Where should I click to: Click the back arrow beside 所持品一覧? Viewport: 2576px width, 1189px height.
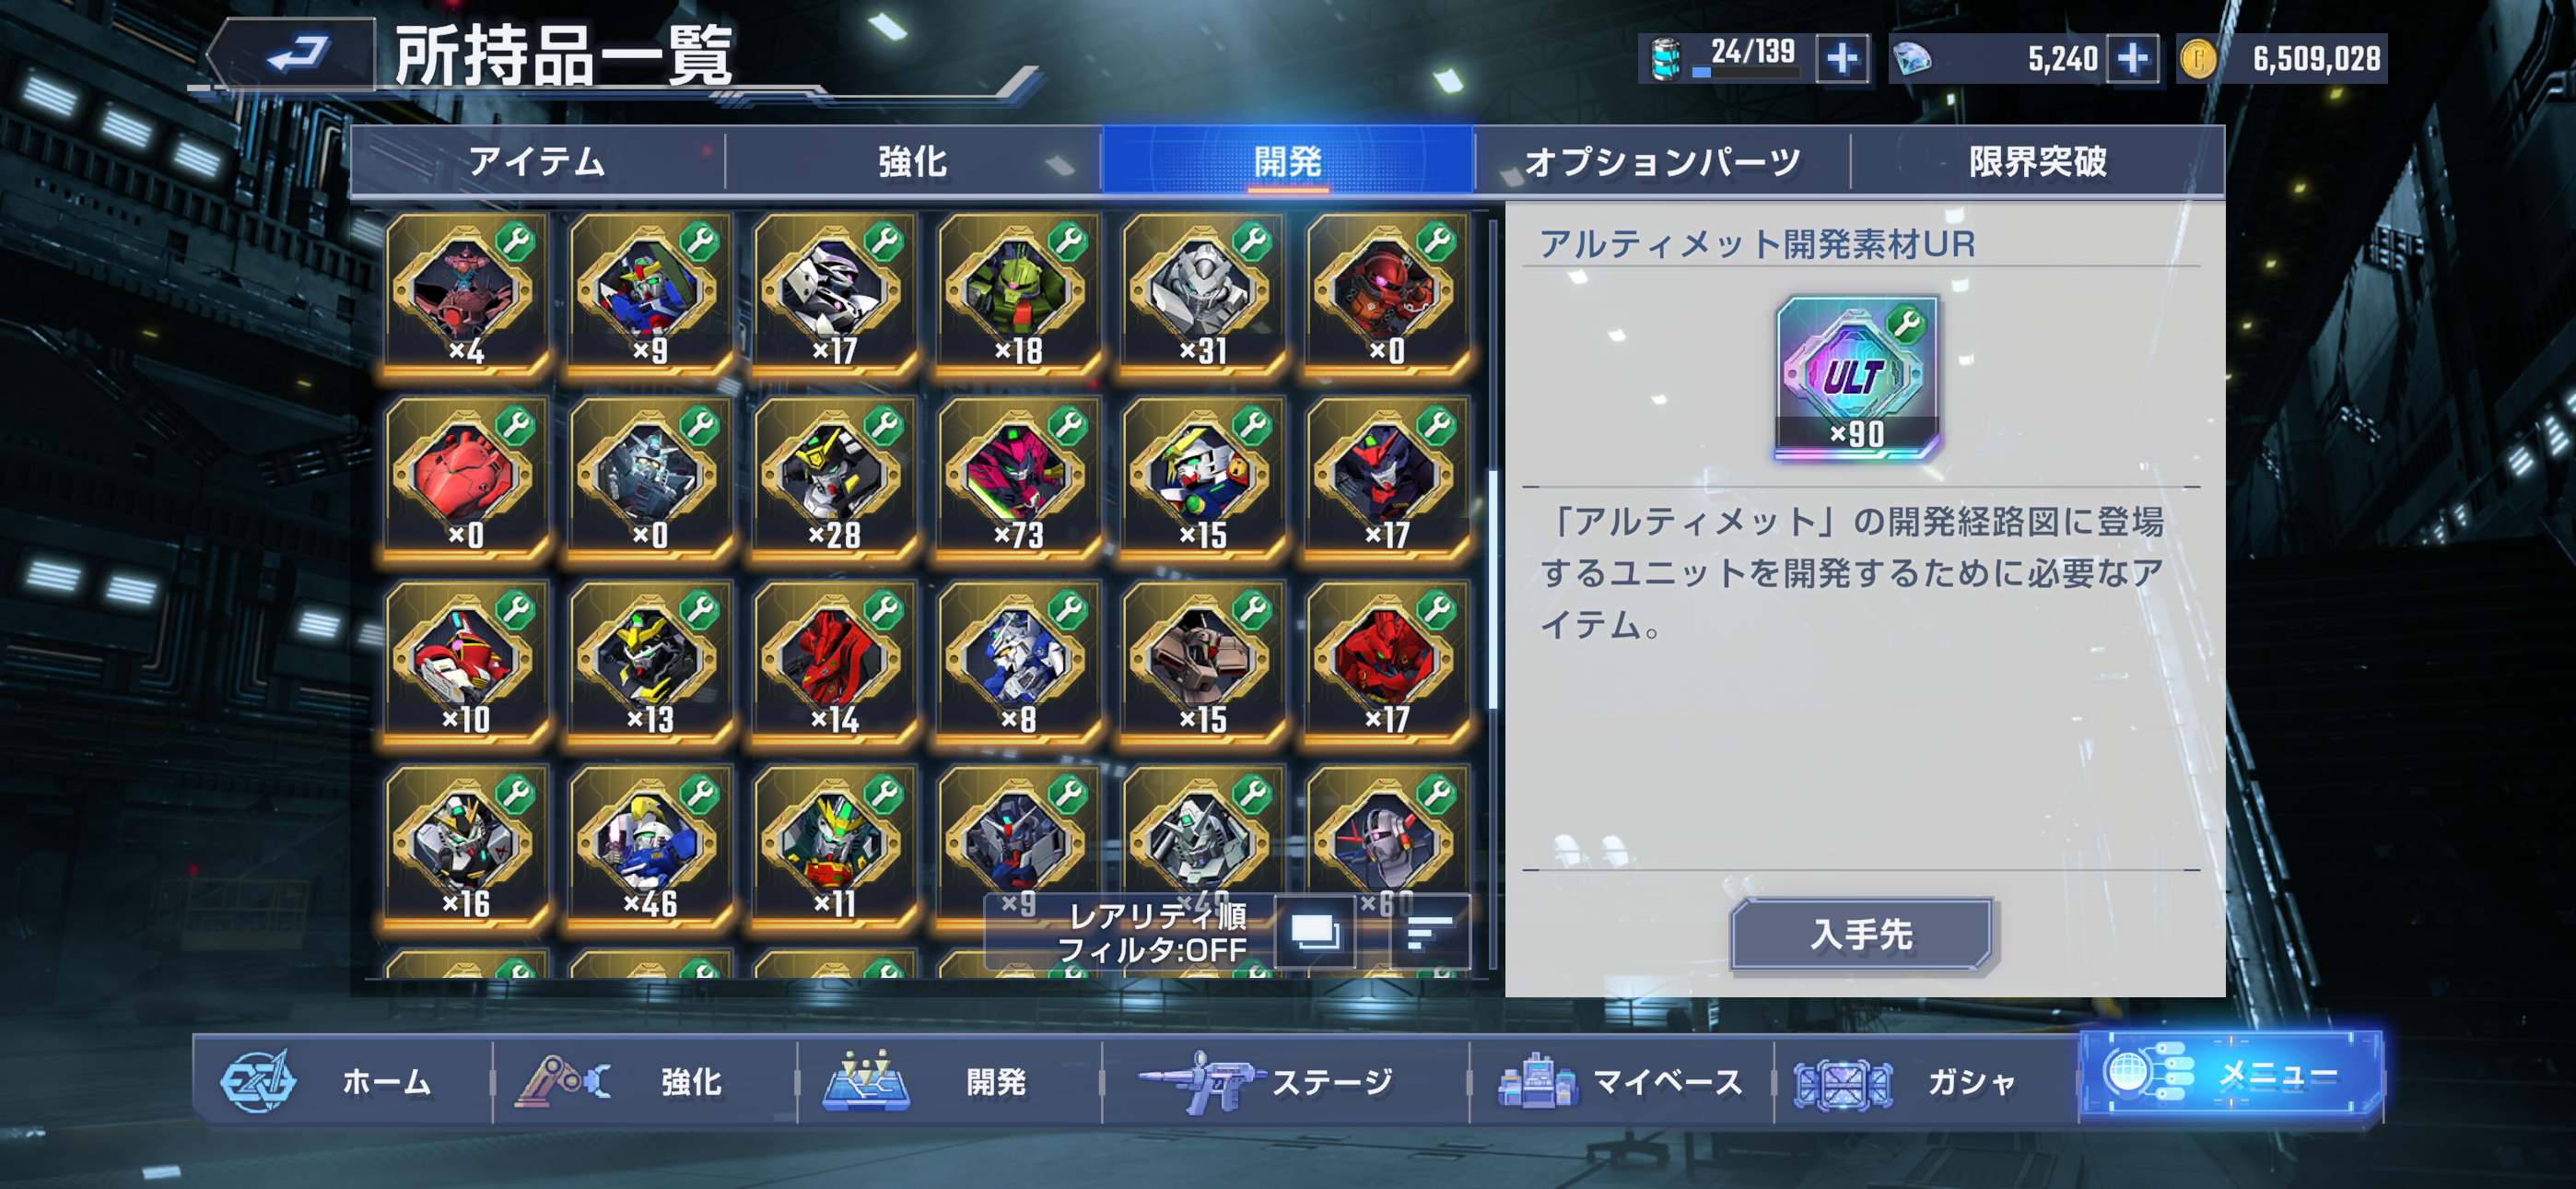(295, 54)
